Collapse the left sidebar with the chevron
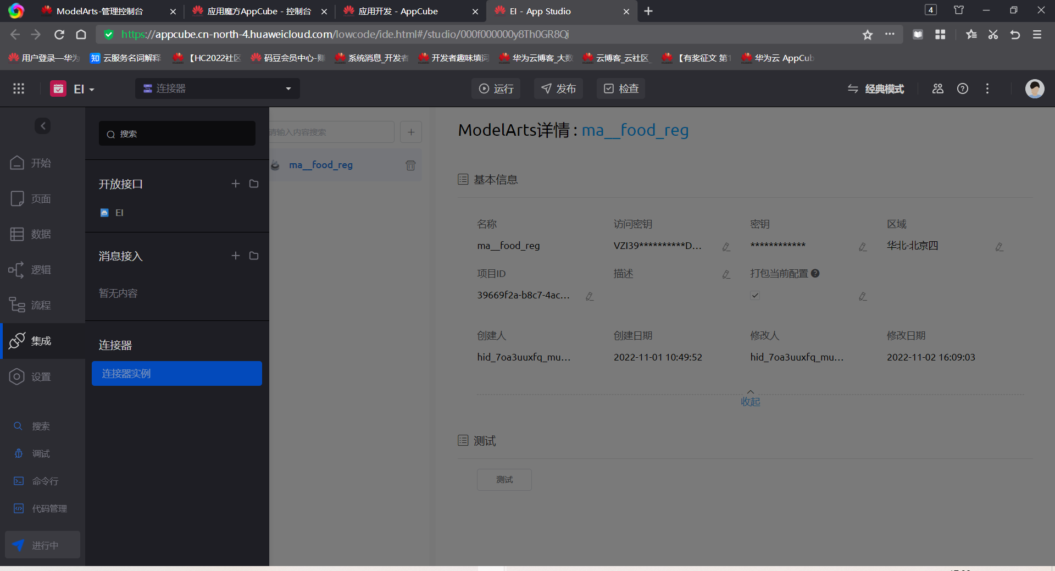 43,126
